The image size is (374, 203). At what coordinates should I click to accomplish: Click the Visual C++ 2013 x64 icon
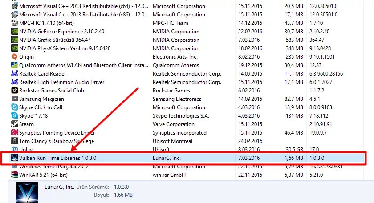[x=15, y=6]
